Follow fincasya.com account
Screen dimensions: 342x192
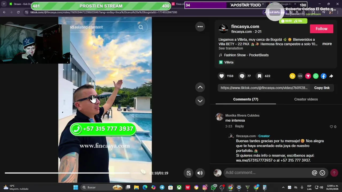pyautogui.click(x=321, y=29)
